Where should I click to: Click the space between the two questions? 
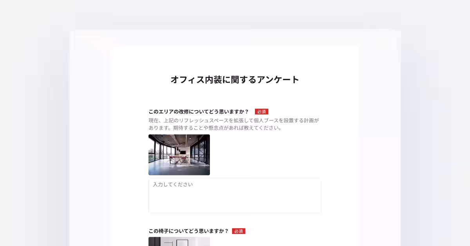point(234,221)
